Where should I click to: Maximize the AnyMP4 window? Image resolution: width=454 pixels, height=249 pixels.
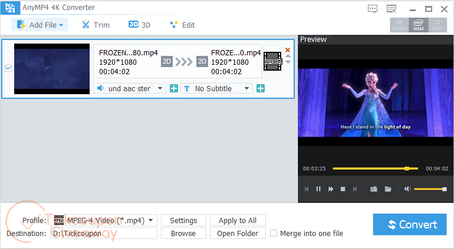click(x=429, y=9)
